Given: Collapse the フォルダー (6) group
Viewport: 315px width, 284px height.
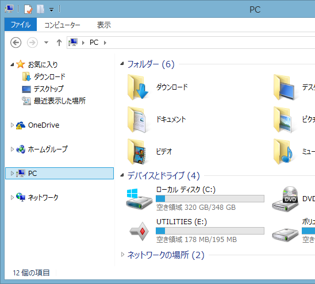Looking at the screenshot, I should pyautogui.click(x=122, y=64).
